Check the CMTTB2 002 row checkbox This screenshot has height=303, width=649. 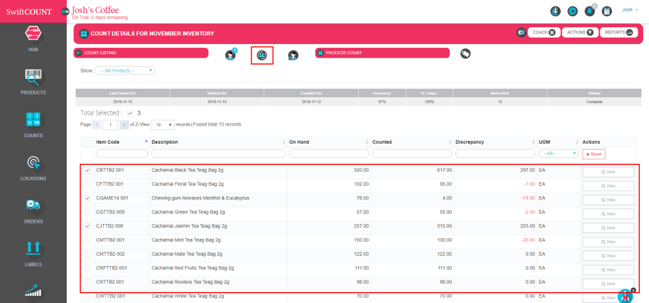point(88,254)
